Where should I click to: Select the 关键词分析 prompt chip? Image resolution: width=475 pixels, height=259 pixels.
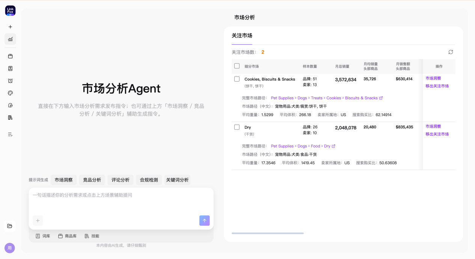(177, 180)
